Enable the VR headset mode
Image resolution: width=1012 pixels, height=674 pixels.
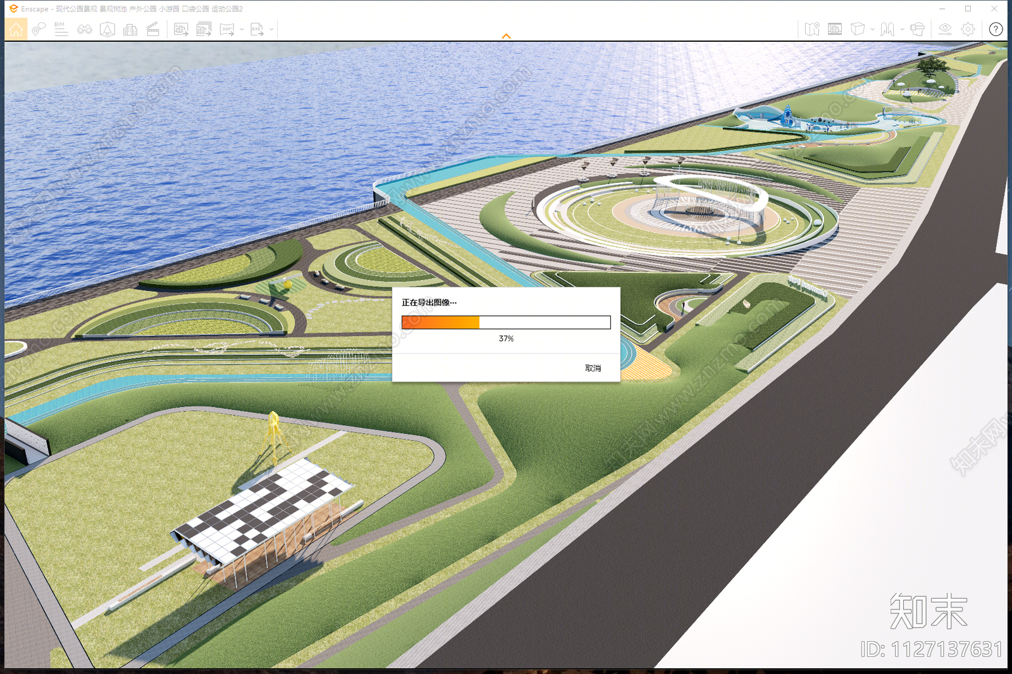pos(917,29)
